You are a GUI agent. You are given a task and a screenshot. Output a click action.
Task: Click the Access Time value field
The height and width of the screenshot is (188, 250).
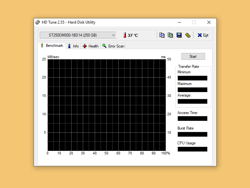tap(192, 119)
